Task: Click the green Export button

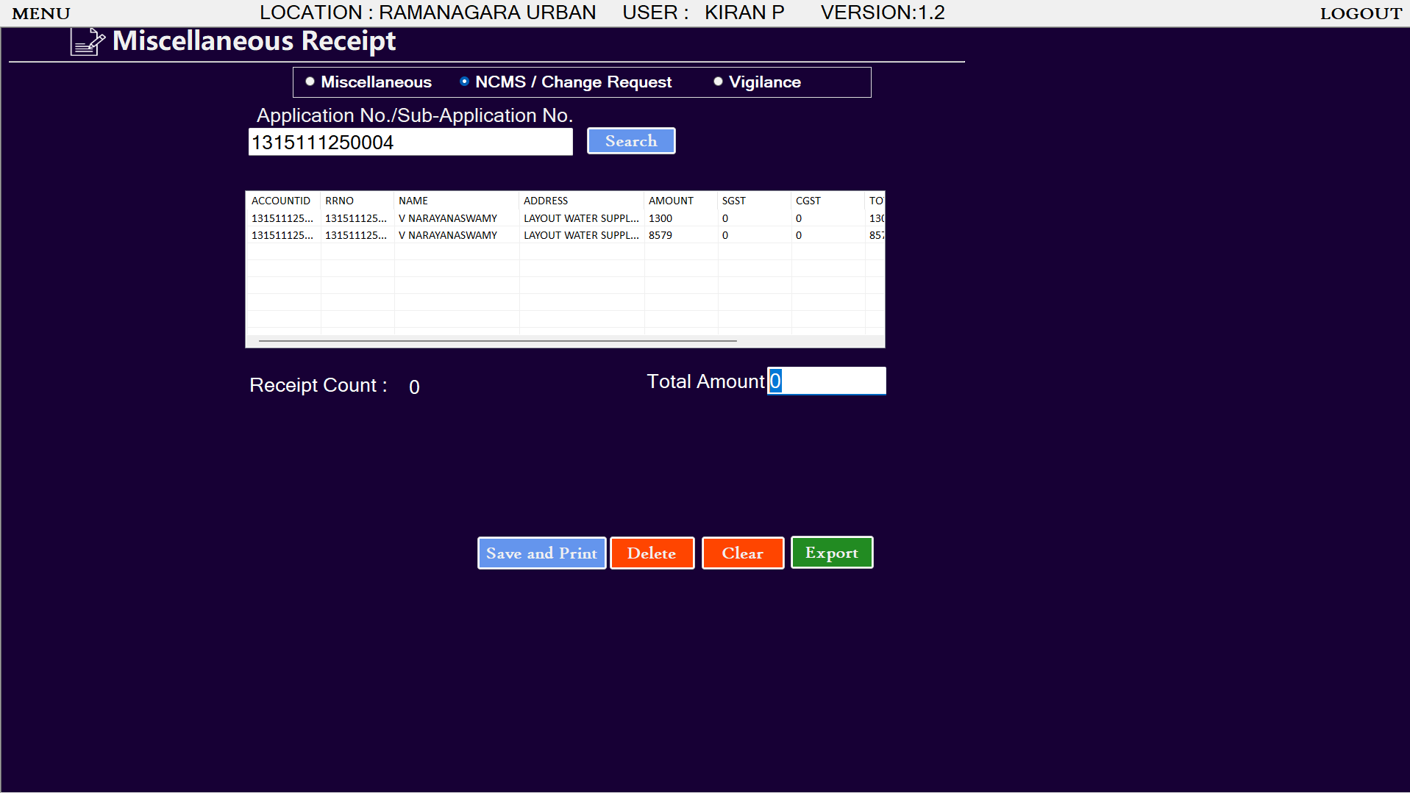Action: point(832,553)
